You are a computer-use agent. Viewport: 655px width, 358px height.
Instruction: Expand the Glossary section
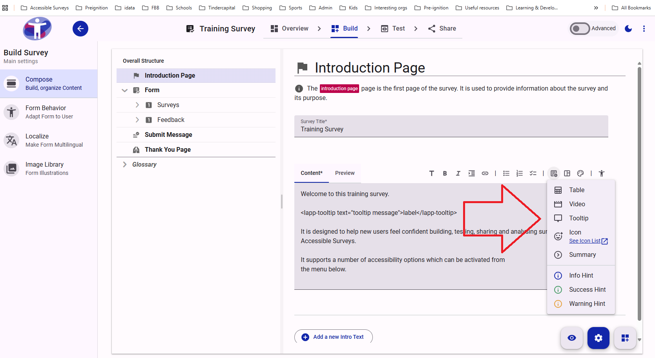tap(125, 164)
